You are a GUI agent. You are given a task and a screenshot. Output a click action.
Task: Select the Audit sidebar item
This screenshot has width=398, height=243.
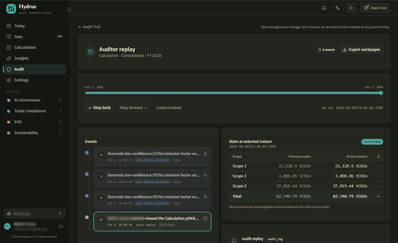coord(35,69)
